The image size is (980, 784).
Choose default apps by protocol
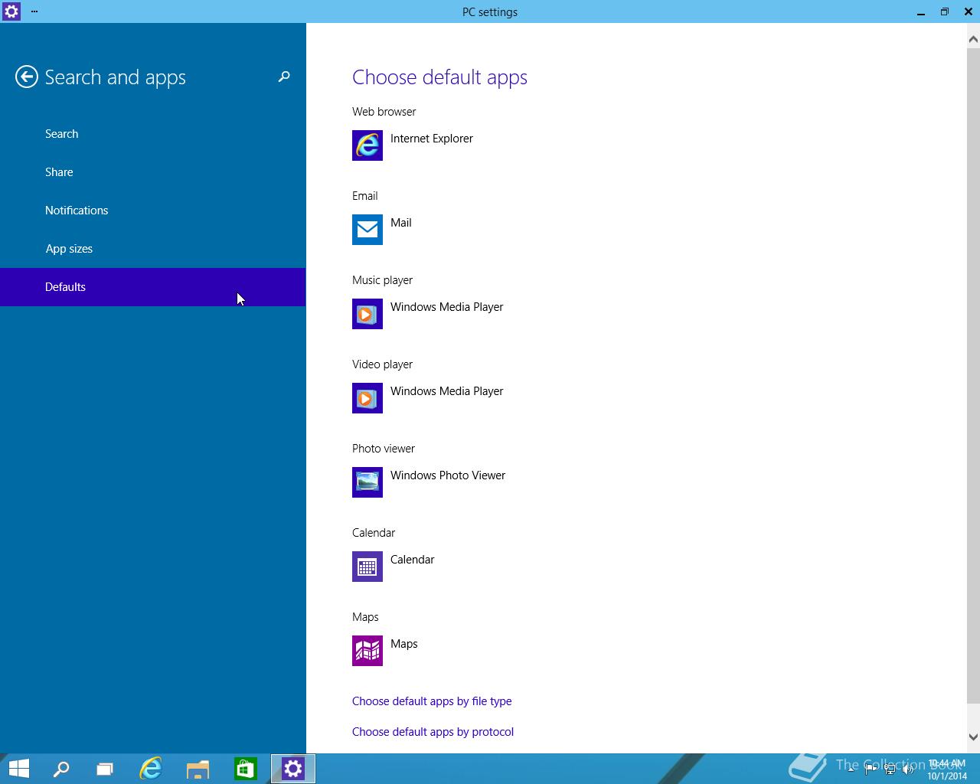coord(433,732)
